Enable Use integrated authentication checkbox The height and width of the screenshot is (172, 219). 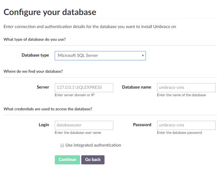point(62,145)
